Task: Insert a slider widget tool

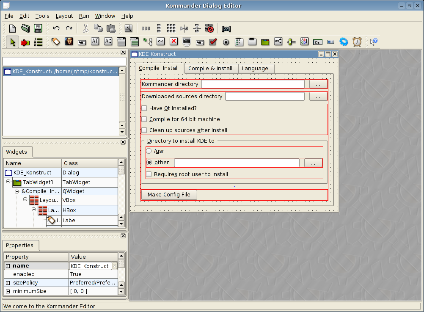Action: [x=291, y=42]
